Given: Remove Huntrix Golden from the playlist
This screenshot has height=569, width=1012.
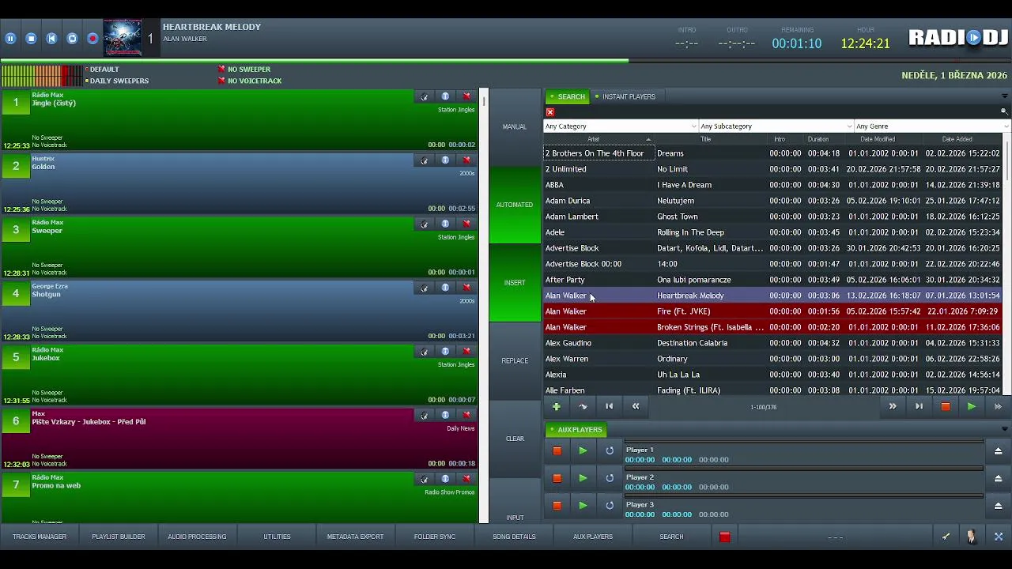Looking at the screenshot, I should (x=466, y=160).
